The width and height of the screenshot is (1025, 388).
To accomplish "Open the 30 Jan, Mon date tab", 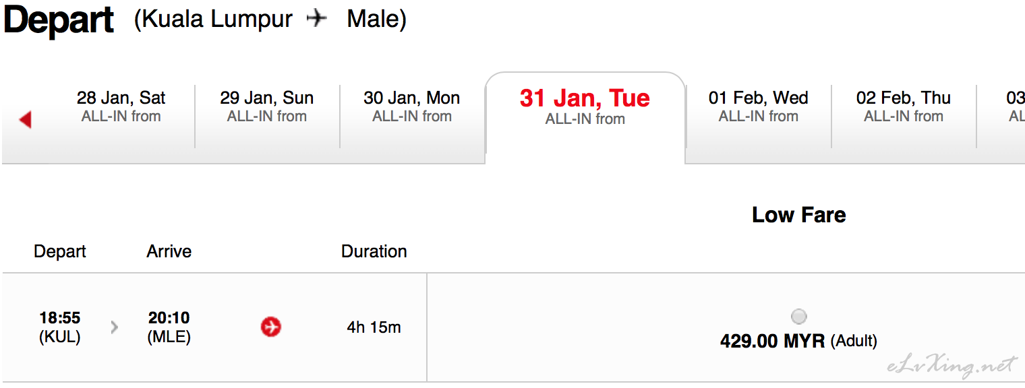I will pos(412,107).
